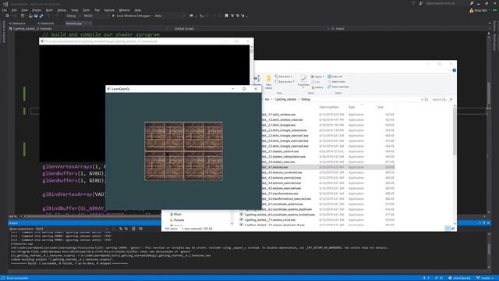Open the Easy access dropdown in Explorer
This screenshot has height=281, width=499.
284,81
